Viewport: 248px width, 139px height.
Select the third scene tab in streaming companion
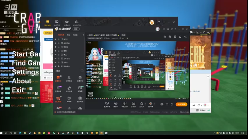pos(75,35)
